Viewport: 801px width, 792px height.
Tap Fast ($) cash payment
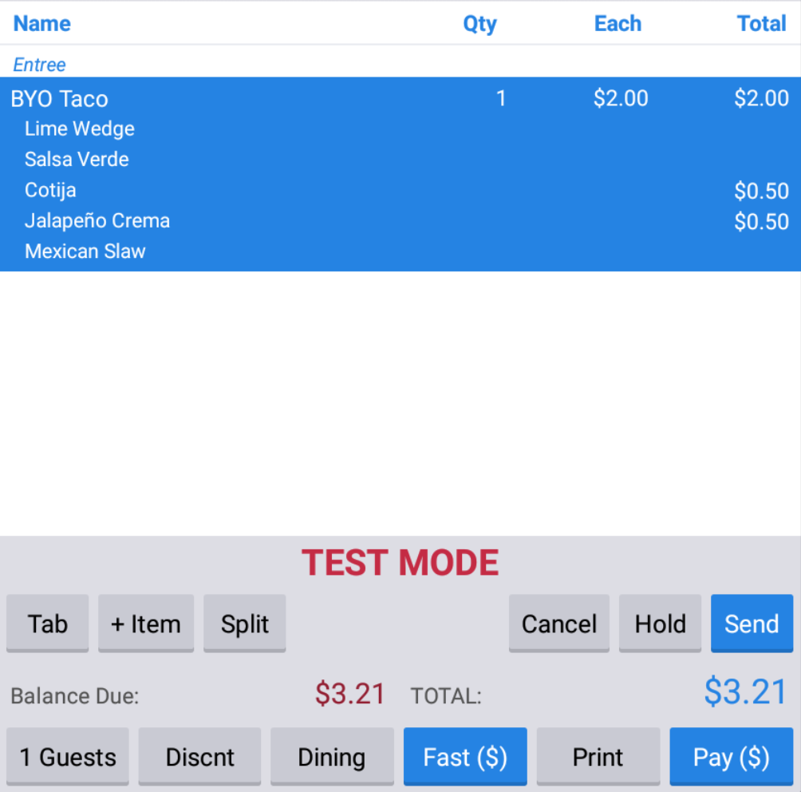pyautogui.click(x=465, y=757)
